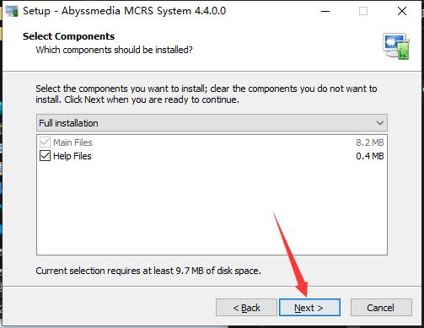Click the installer wizard computer graphic
This screenshot has height=328, width=424.
tap(396, 46)
